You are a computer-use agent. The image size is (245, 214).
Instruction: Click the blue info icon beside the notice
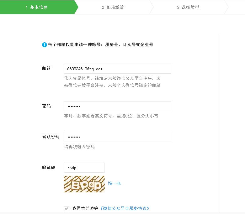coord(45,45)
